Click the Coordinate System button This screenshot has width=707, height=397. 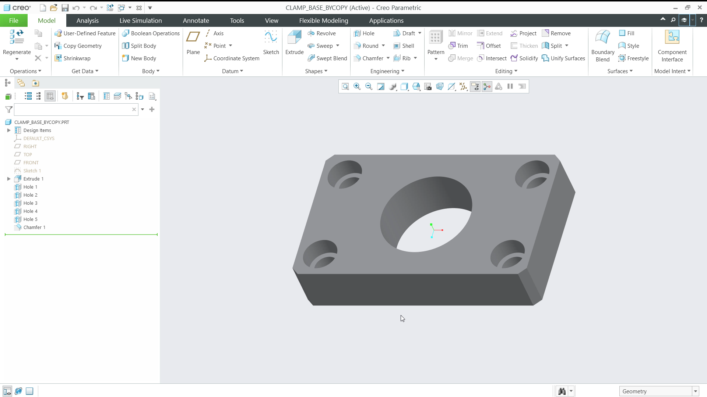click(232, 58)
